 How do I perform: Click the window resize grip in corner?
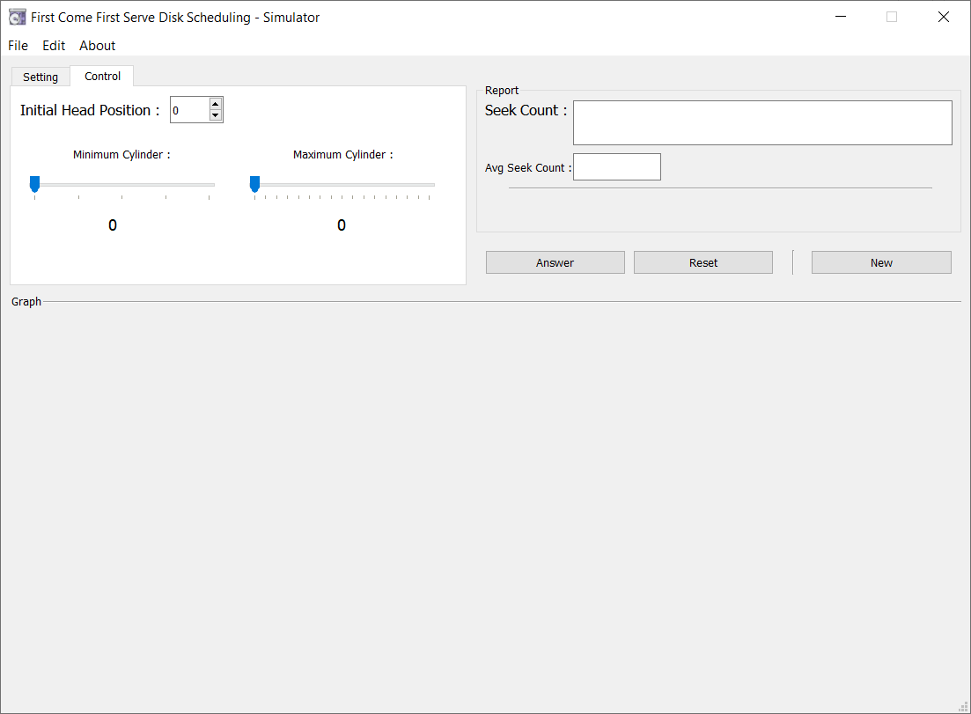963,706
